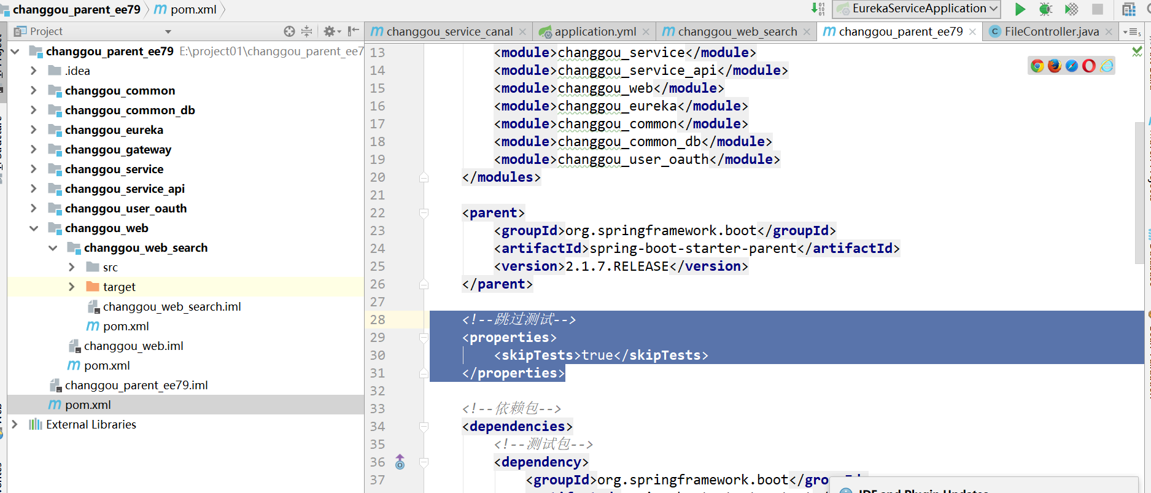Click the grey Stop square icon
Image resolution: width=1151 pixels, height=493 pixels.
1098,9
